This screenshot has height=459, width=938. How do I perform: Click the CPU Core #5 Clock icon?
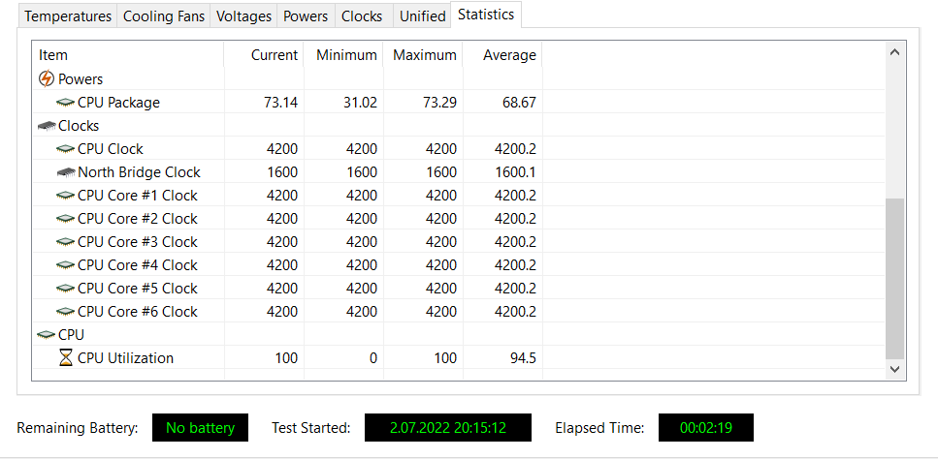coord(65,289)
